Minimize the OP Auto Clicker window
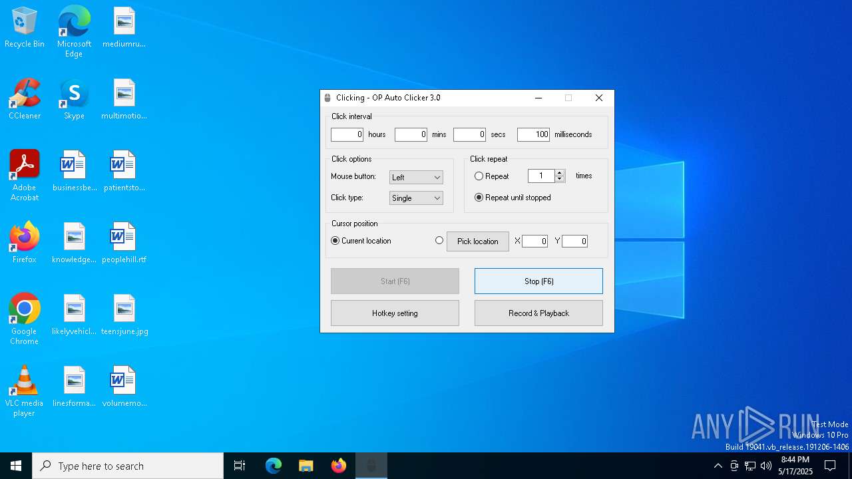Screen dimensions: 852x479 538,98
